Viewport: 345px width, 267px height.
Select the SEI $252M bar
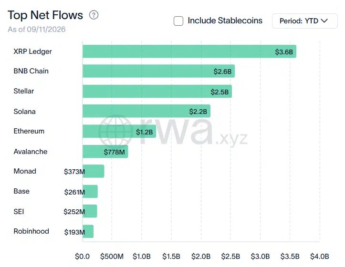coord(90,211)
